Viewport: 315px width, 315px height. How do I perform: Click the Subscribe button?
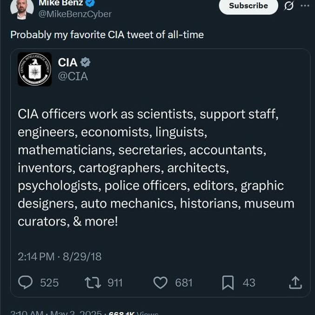[248, 6]
